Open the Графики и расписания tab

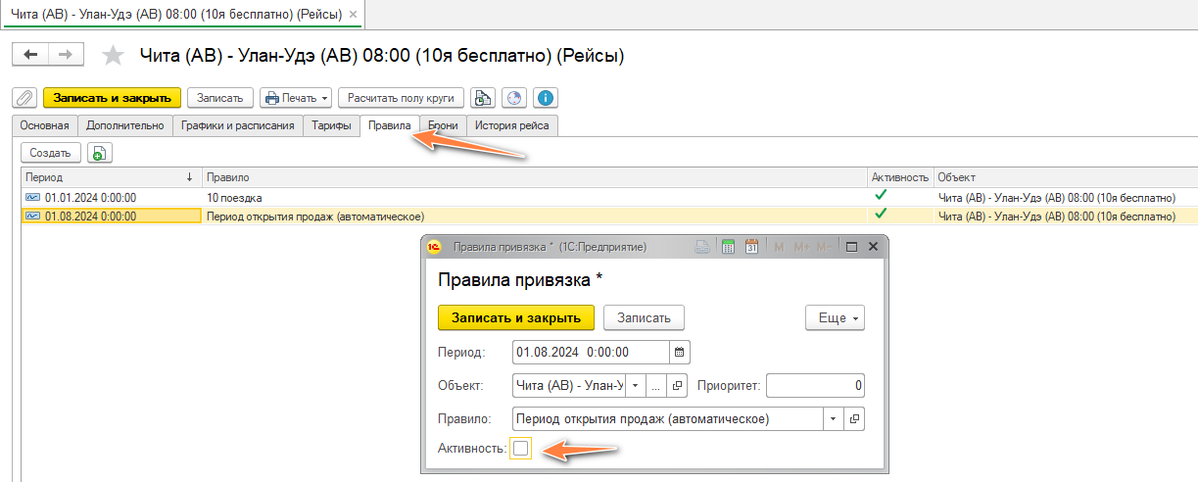237,125
